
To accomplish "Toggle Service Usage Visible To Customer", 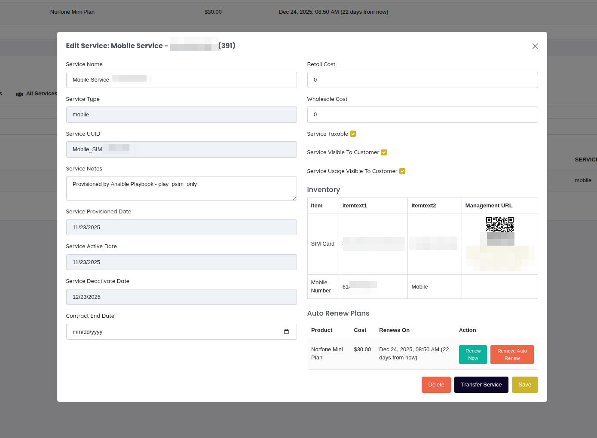I will (402, 171).
